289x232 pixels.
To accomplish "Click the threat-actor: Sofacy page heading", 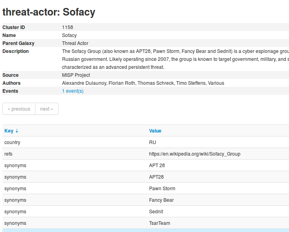I will (49, 12).
